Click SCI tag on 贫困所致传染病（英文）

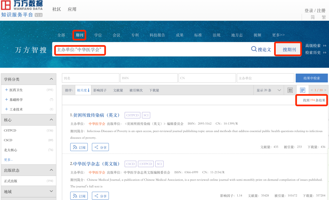pos(146,115)
